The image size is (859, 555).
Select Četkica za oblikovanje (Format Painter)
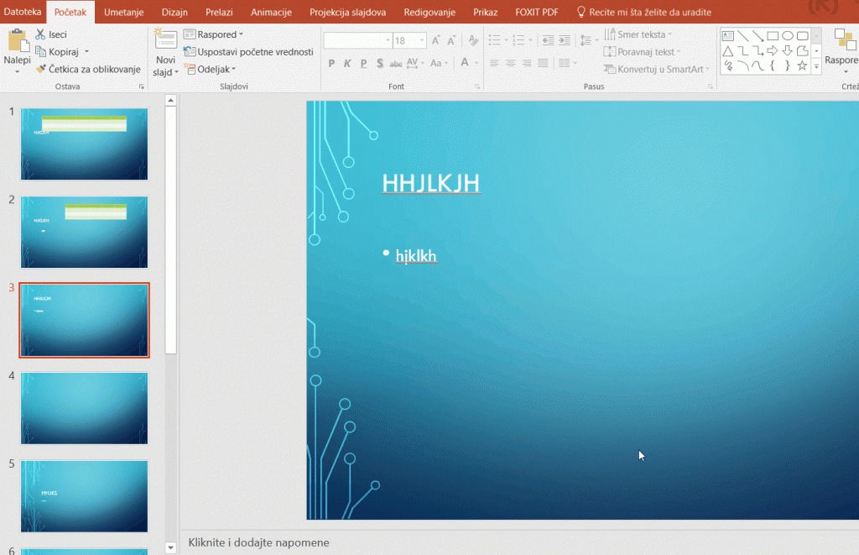pyautogui.click(x=87, y=69)
